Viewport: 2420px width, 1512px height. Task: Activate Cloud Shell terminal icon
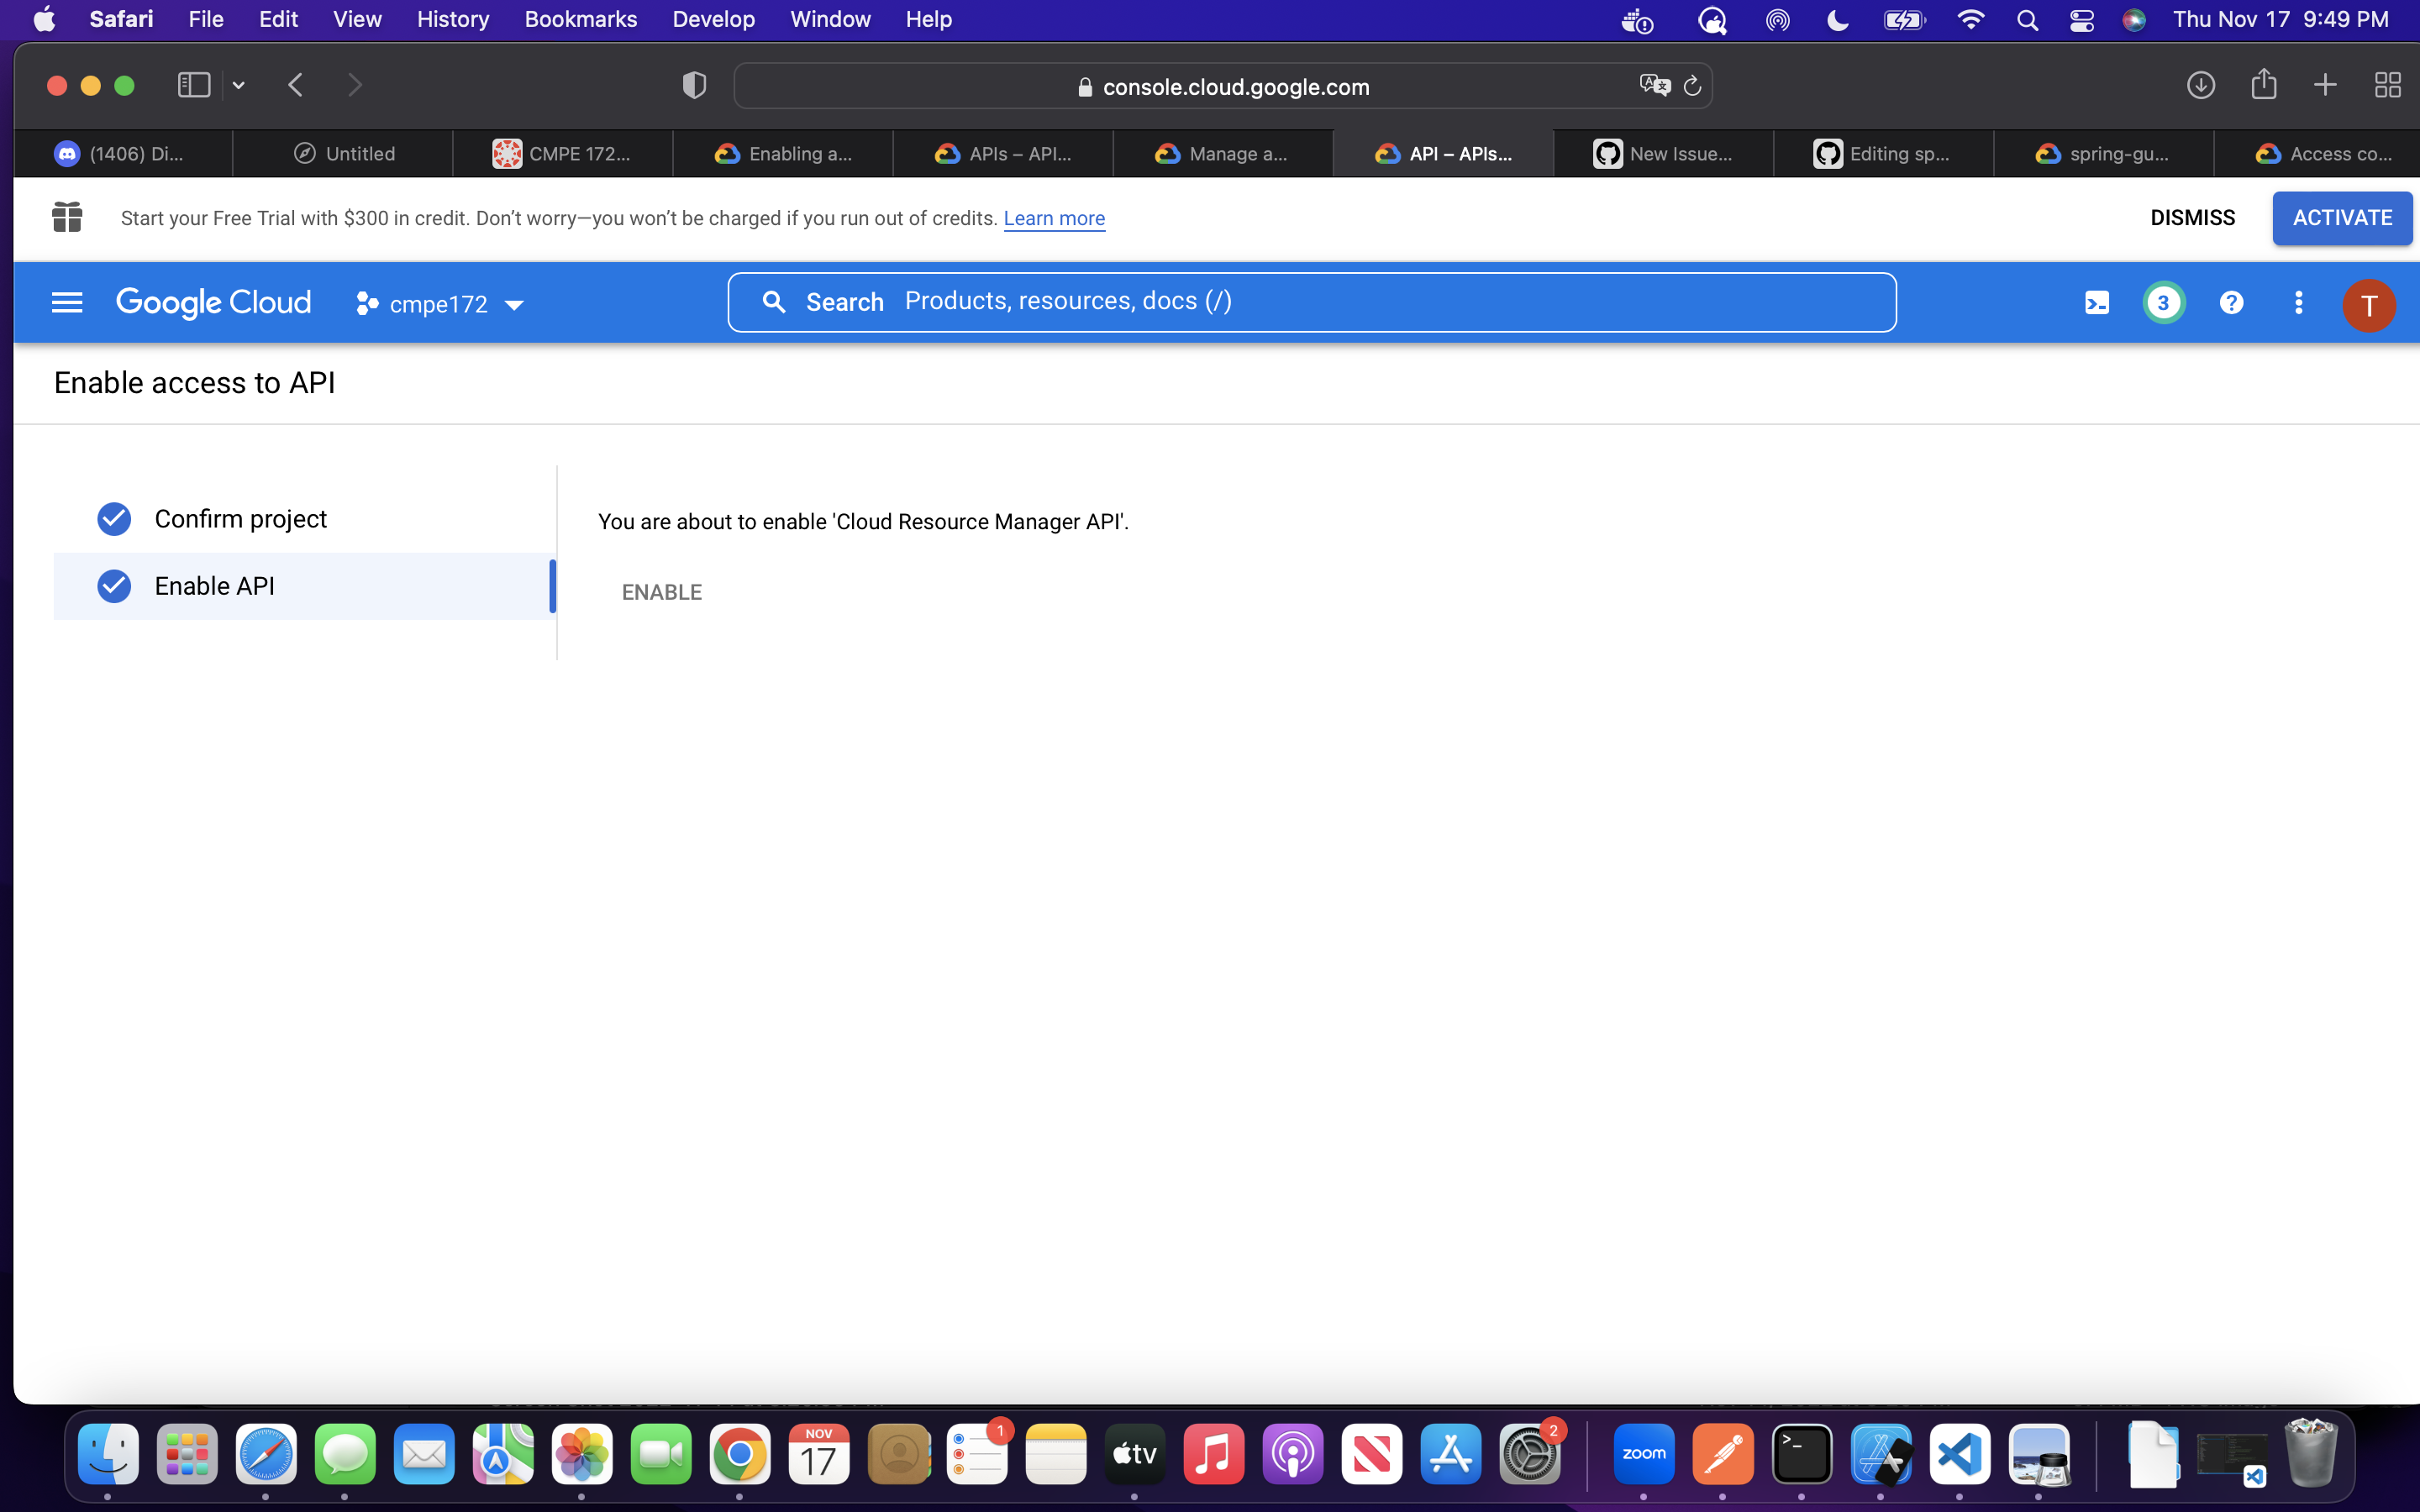coord(2097,303)
